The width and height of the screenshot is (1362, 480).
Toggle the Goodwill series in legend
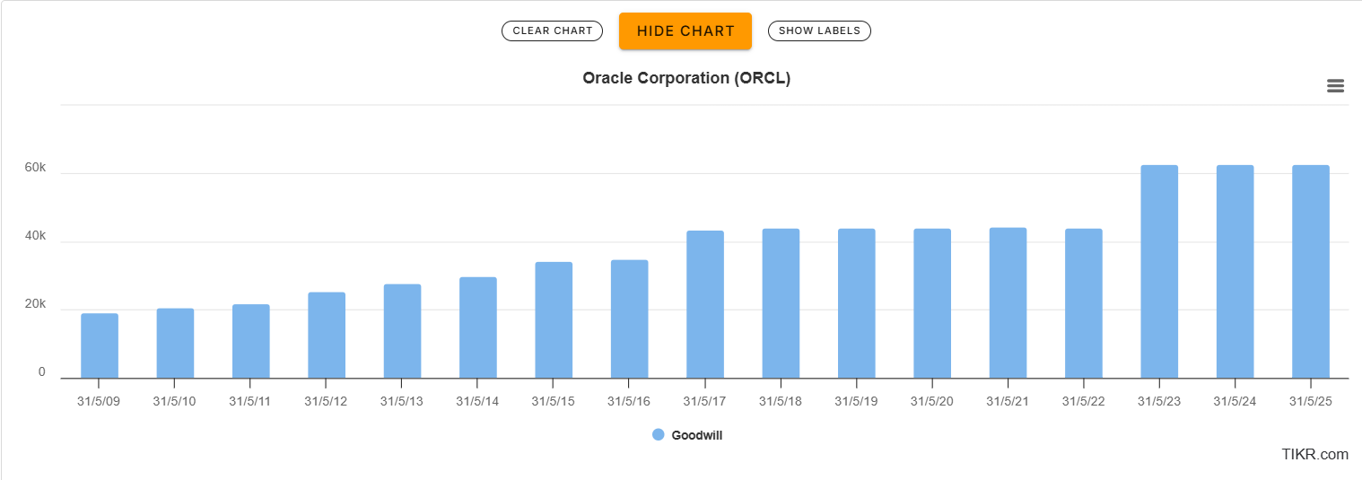coord(687,435)
